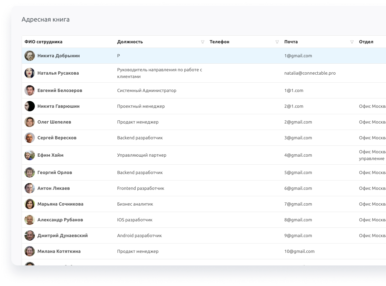Sort by ФИО сотрудника column header
The width and height of the screenshot is (386, 286).
tap(44, 42)
